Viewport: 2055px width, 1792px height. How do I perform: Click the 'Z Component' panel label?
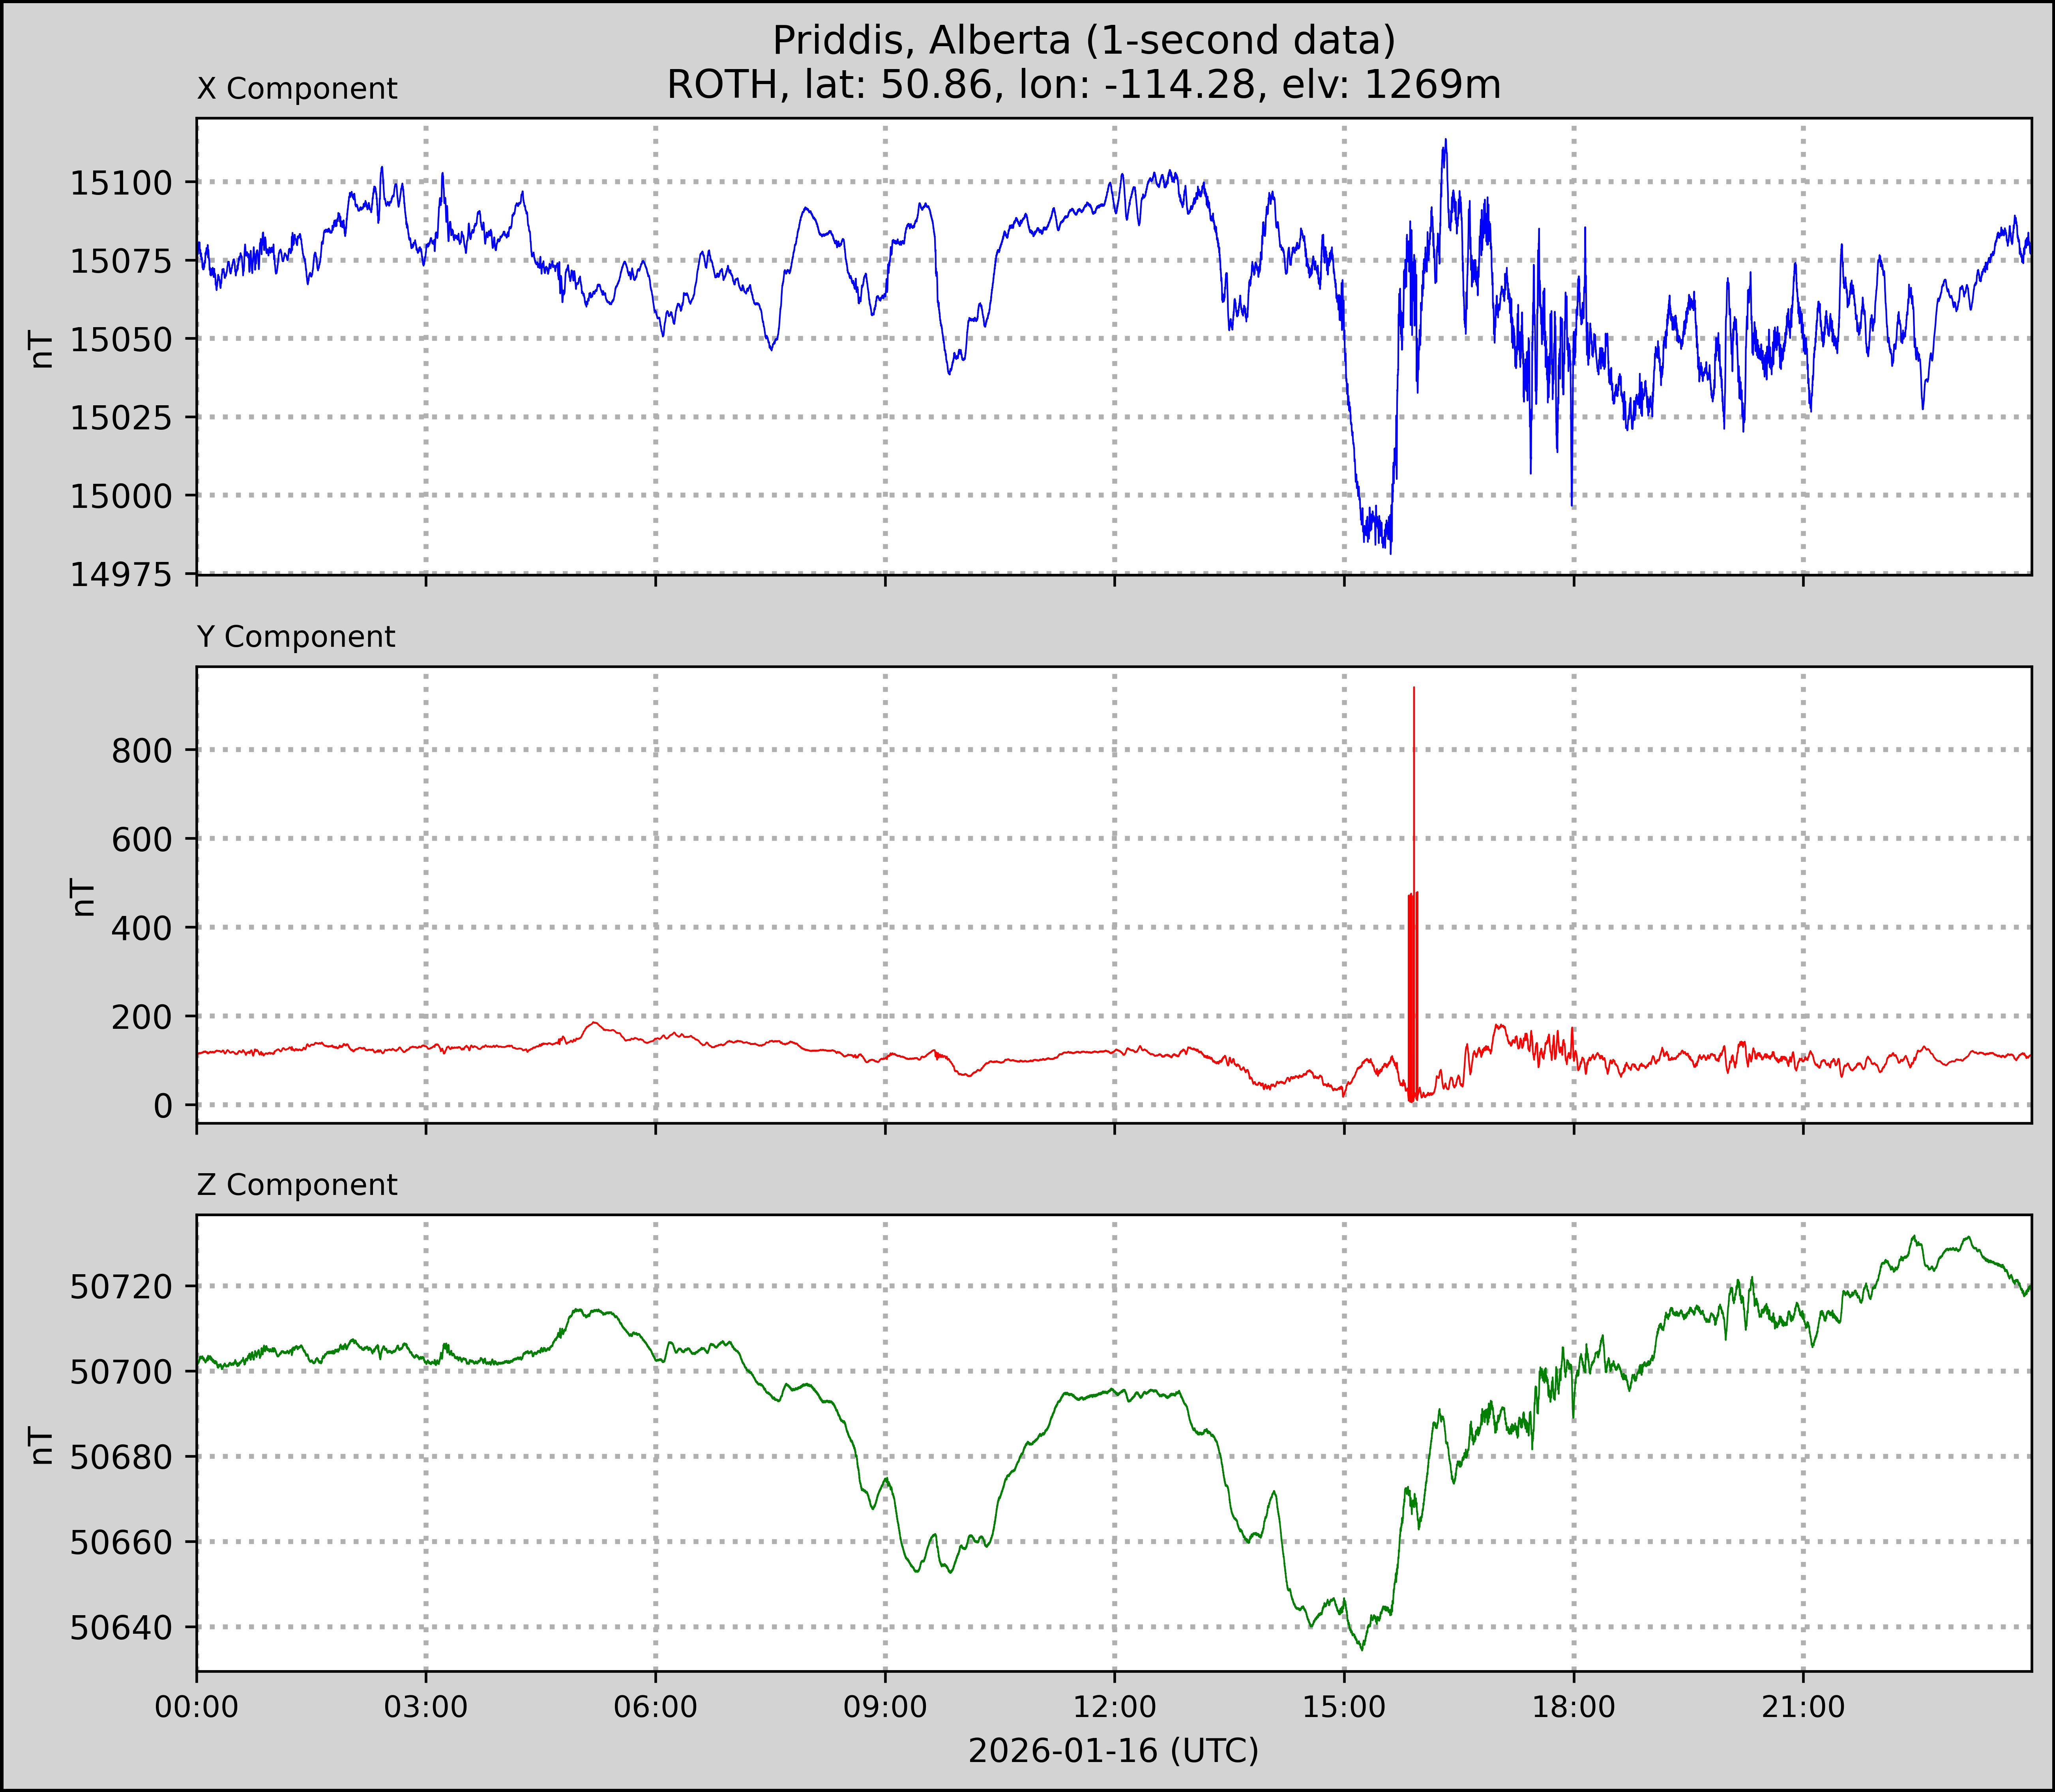[297, 1185]
